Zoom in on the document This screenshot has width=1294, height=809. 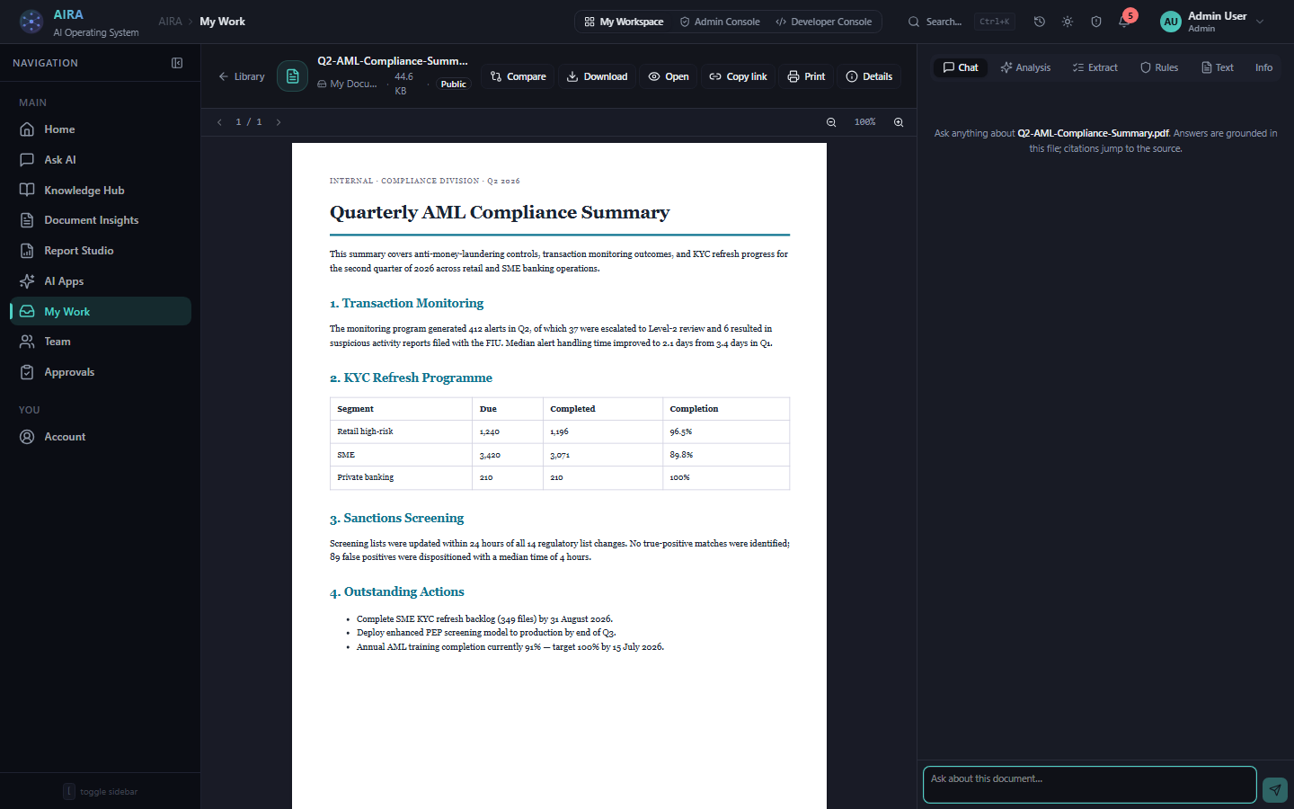pos(899,122)
